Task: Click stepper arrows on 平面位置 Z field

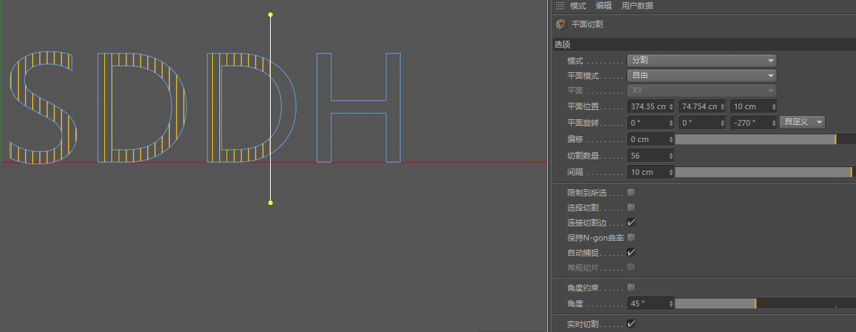Action: pyautogui.click(x=774, y=106)
